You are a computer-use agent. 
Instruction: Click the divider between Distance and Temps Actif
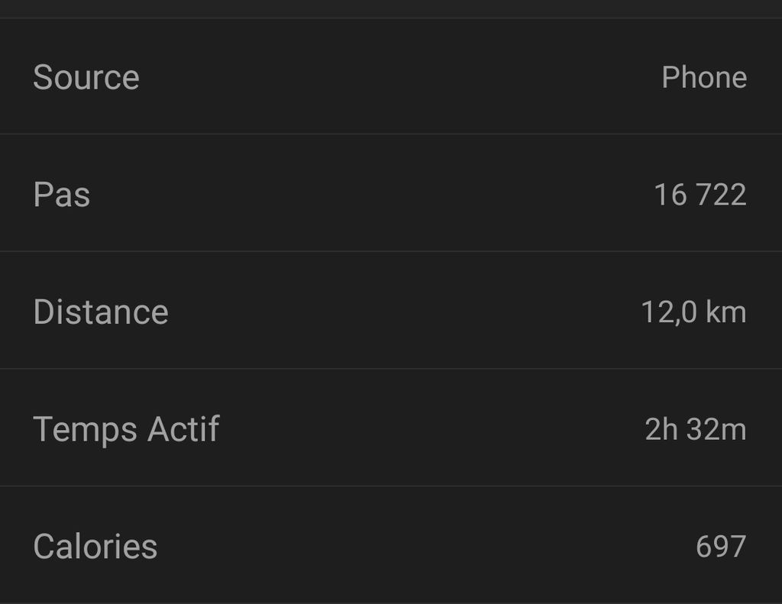click(391, 369)
